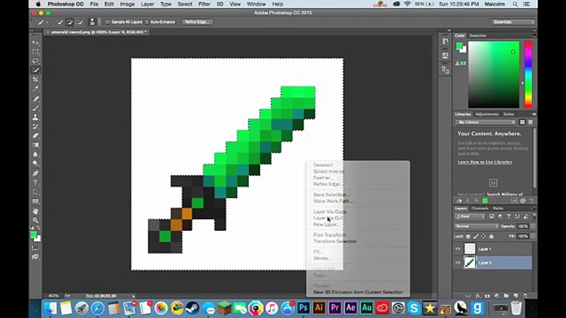Open Learn How to Use Libraries link
This screenshot has height=318, width=566.
coord(485,162)
